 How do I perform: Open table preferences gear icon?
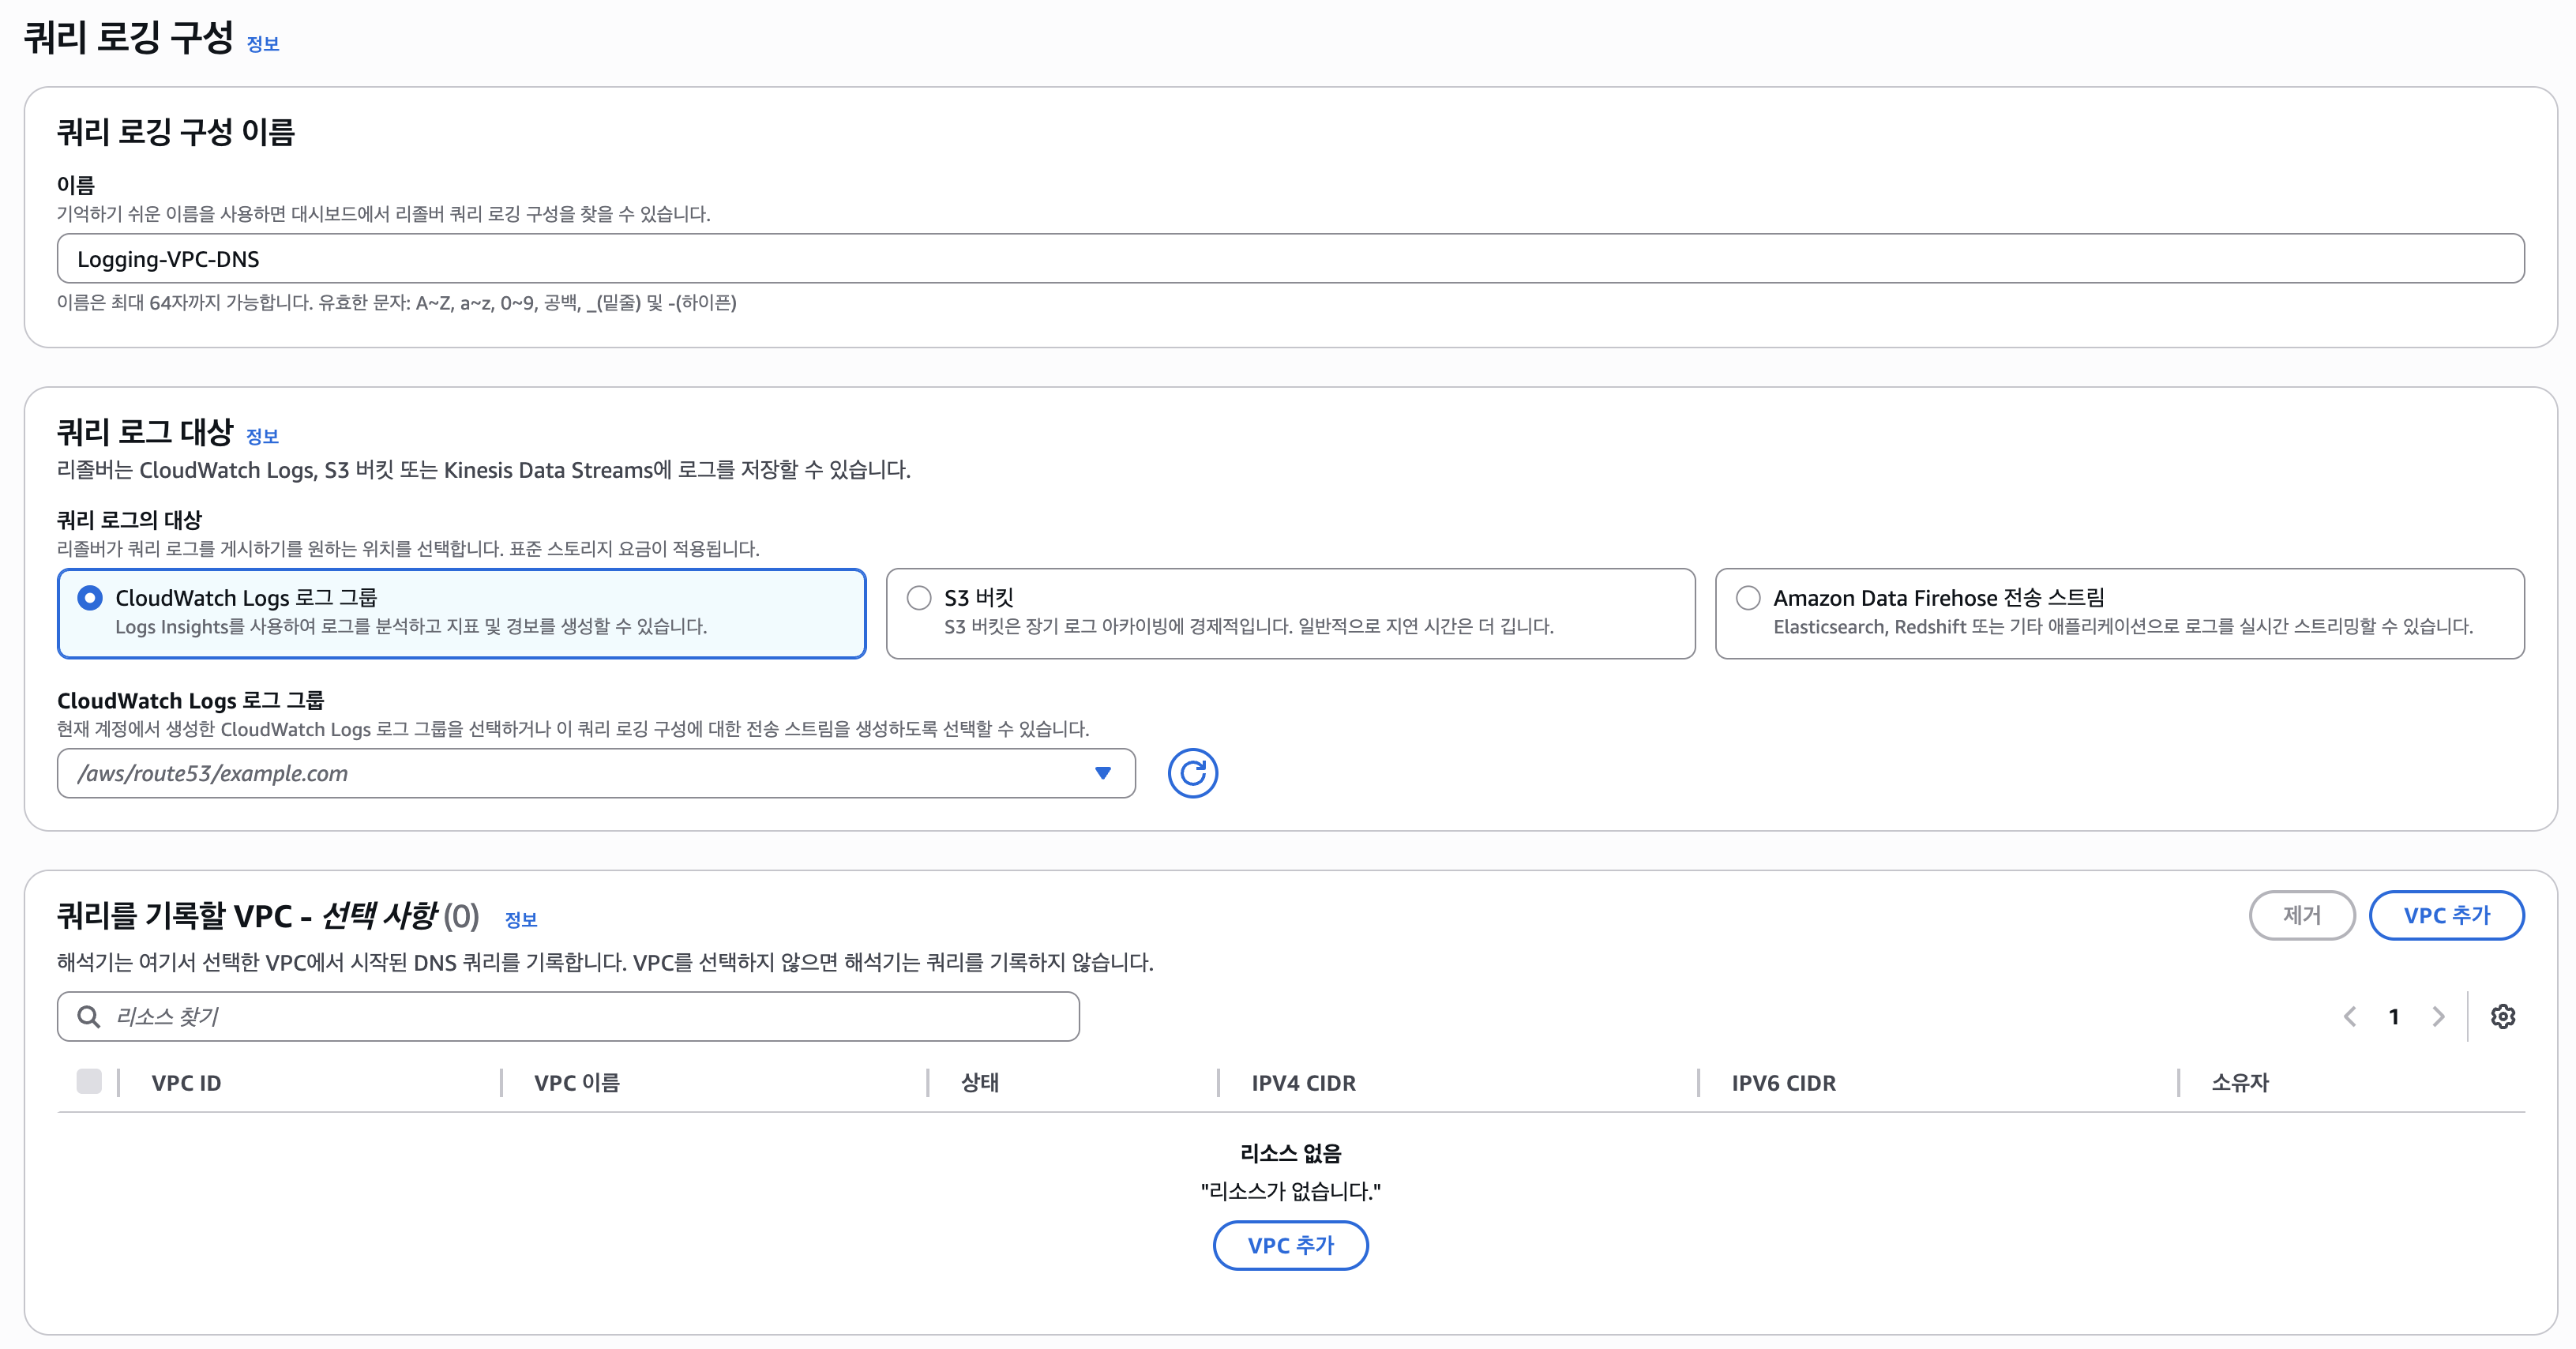coord(2502,1016)
